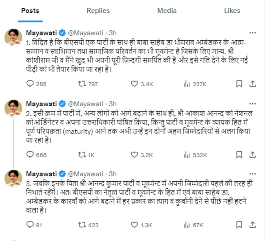The image size is (265, 241).
Task: Share the first Mayawati post
Action: pos(251,84)
